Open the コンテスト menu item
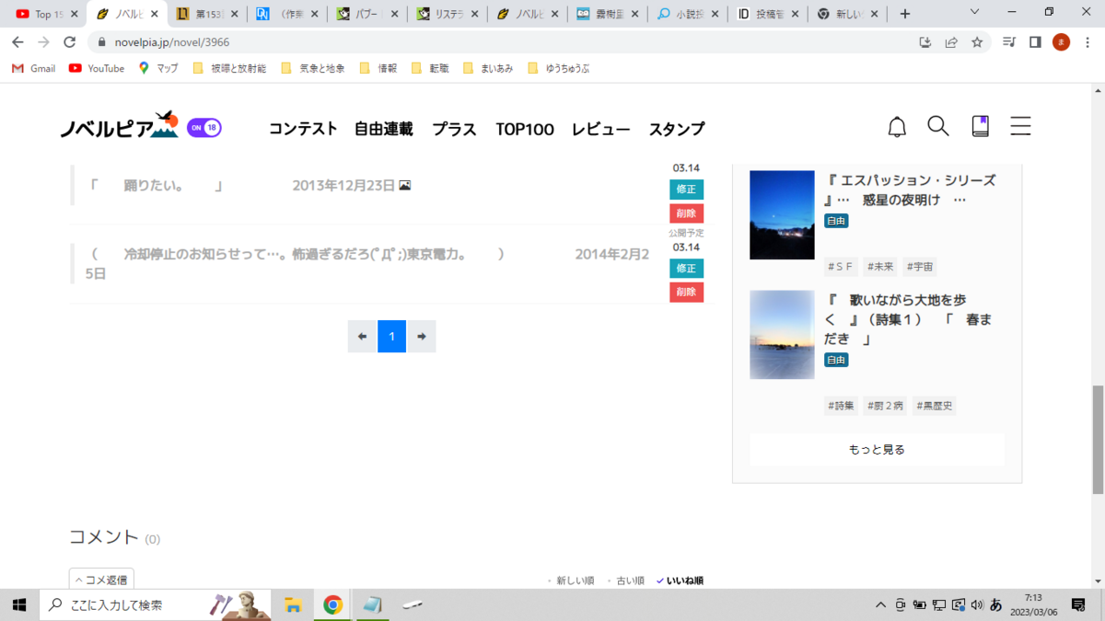The image size is (1105, 621). click(303, 129)
